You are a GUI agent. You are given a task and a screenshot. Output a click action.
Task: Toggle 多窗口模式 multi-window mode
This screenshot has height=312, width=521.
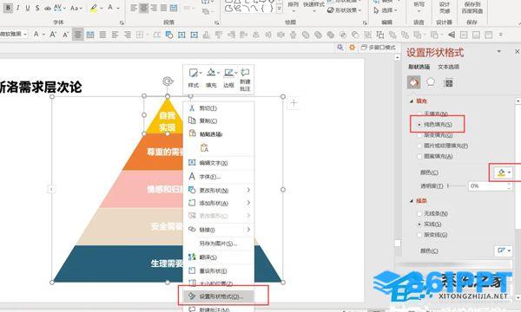(x=379, y=48)
